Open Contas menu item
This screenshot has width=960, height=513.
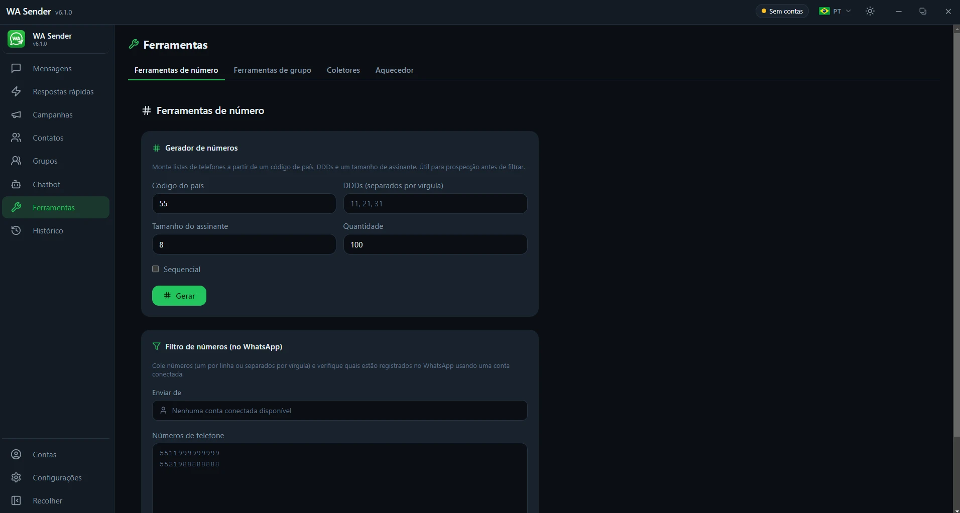[56, 454]
